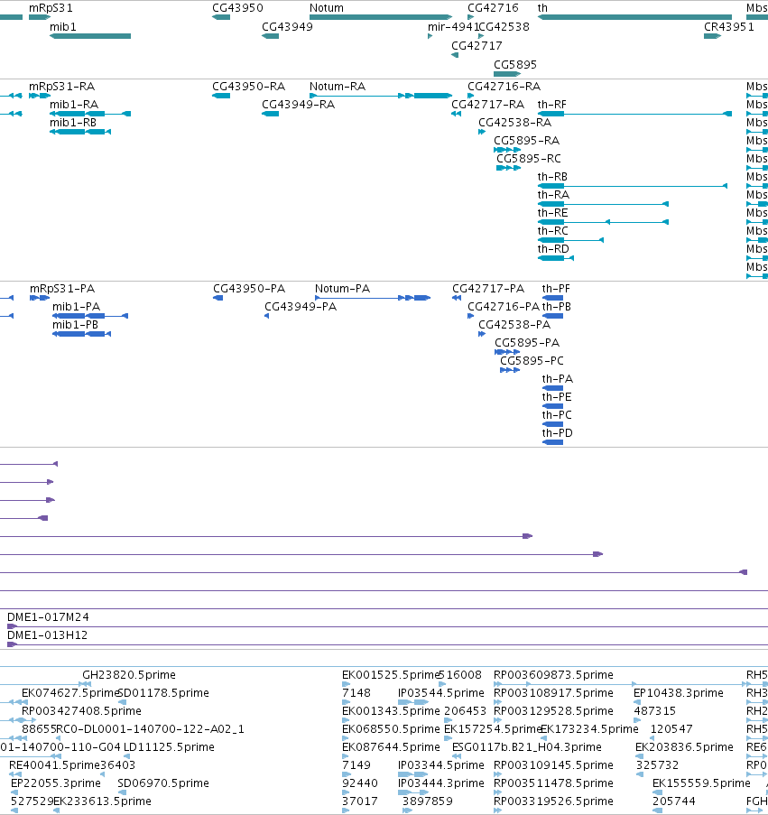The image size is (768, 815).
Task: Click the th-PC protein label
Action: point(557,415)
